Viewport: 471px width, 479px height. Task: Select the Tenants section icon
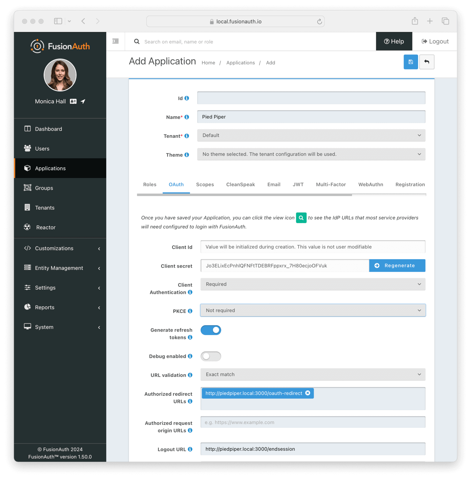27,207
